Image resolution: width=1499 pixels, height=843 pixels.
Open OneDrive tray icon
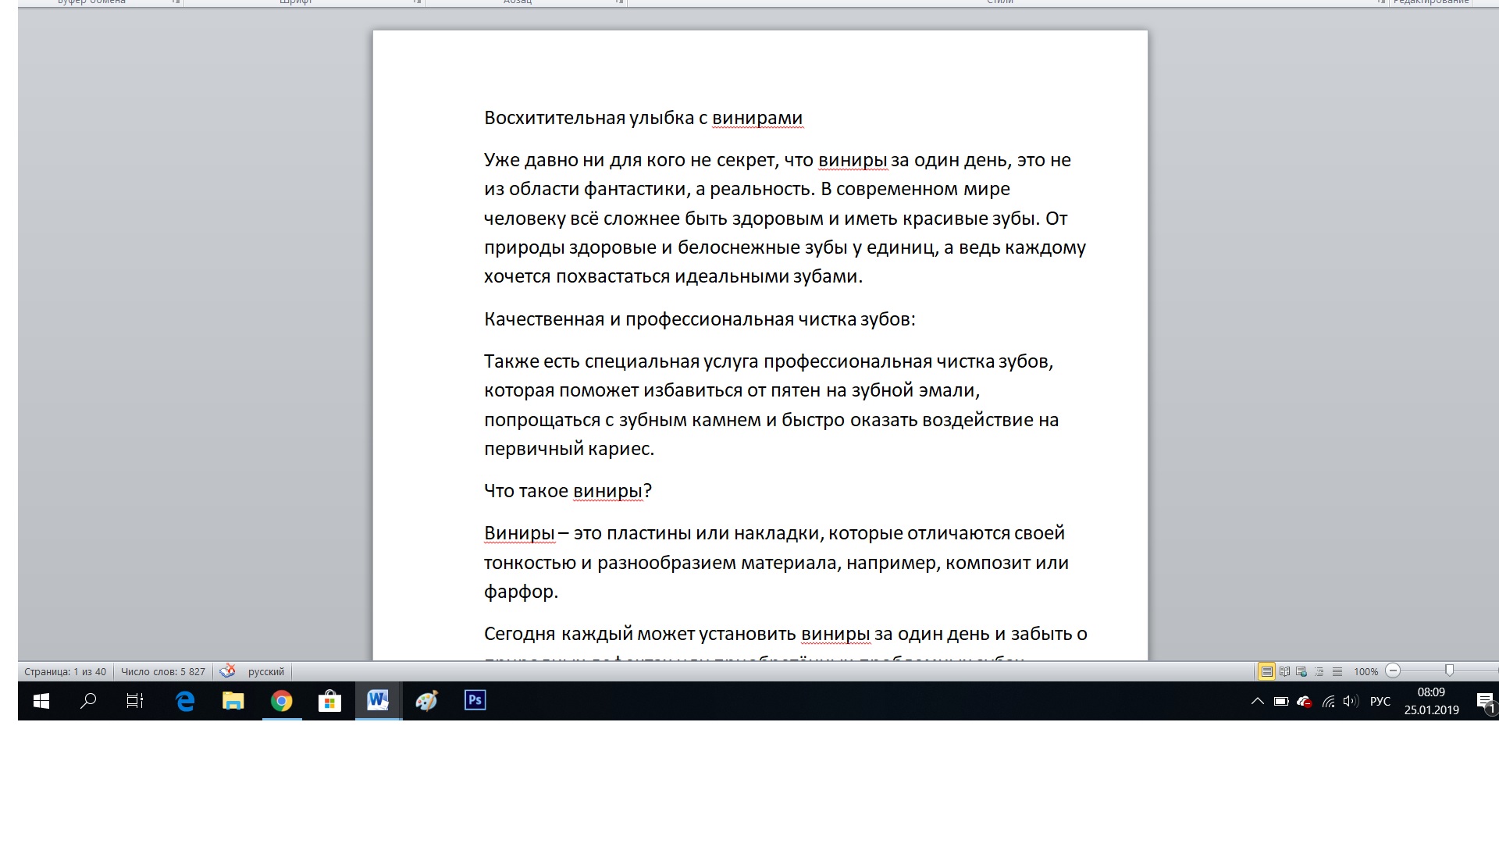pos(1304,701)
